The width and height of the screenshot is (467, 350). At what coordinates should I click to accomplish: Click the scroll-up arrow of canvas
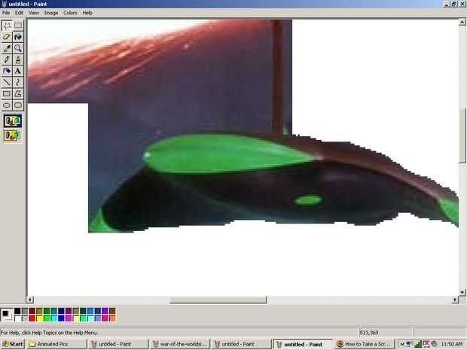(462, 22)
